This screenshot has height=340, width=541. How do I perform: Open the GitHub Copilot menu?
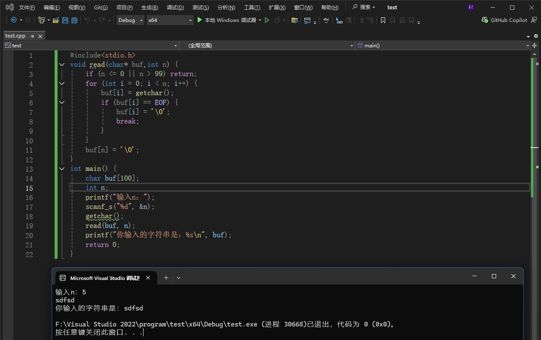505,20
